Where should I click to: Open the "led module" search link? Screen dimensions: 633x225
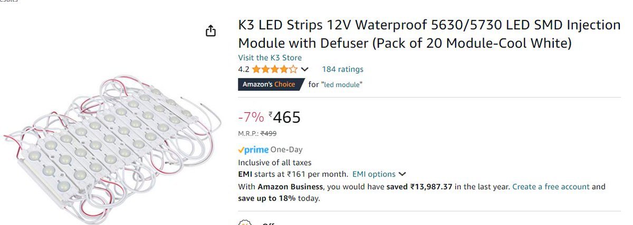(x=342, y=84)
